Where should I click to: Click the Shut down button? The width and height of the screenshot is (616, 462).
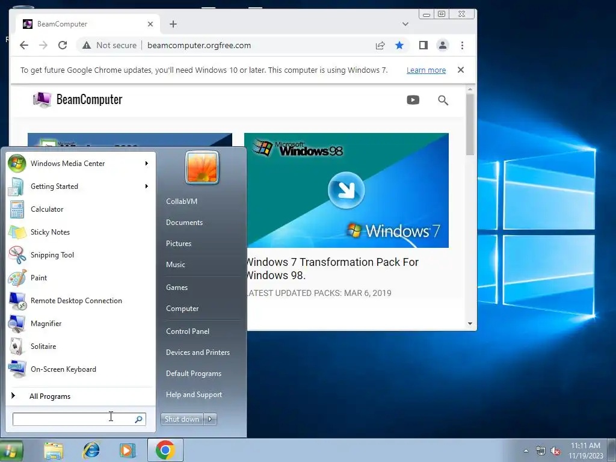[182, 419]
